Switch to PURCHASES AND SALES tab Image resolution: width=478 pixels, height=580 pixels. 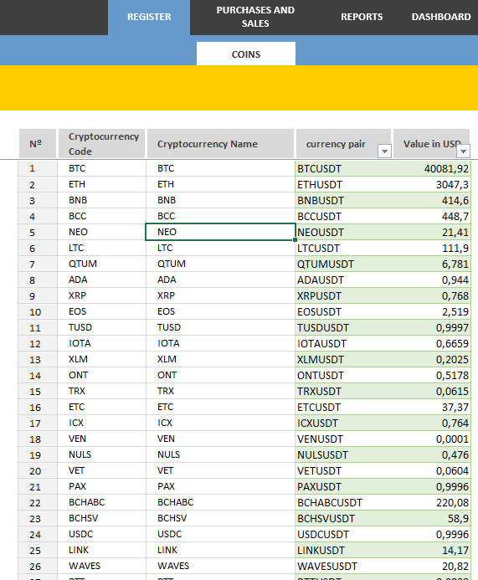[255, 18]
